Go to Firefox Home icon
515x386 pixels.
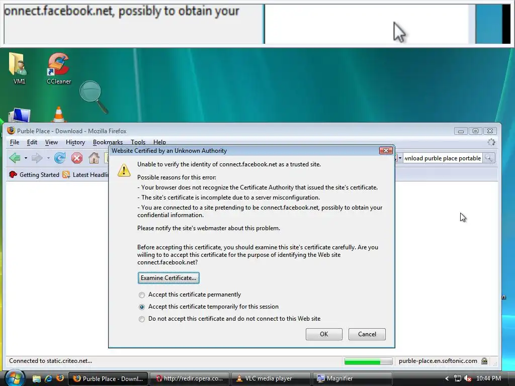pyautogui.click(x=94, y=158)
